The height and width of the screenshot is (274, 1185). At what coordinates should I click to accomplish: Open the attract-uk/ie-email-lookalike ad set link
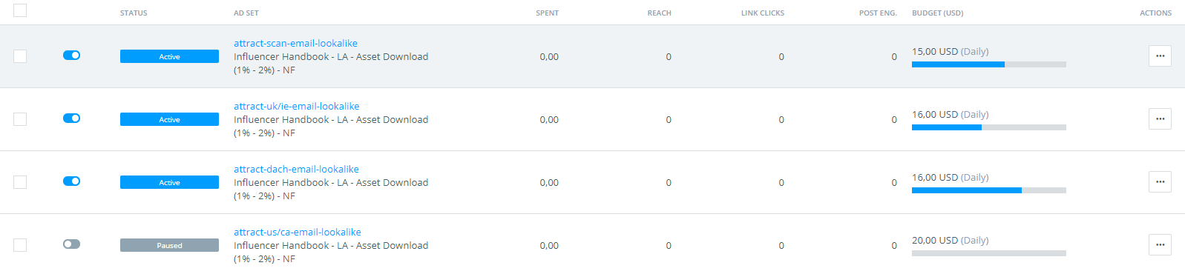click(297, 107)
